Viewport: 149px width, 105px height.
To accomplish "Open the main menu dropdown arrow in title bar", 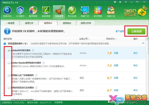I will pos(126,2).
